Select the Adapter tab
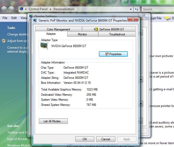The width and height of the screenshot is (174, 147). (51, 34)
